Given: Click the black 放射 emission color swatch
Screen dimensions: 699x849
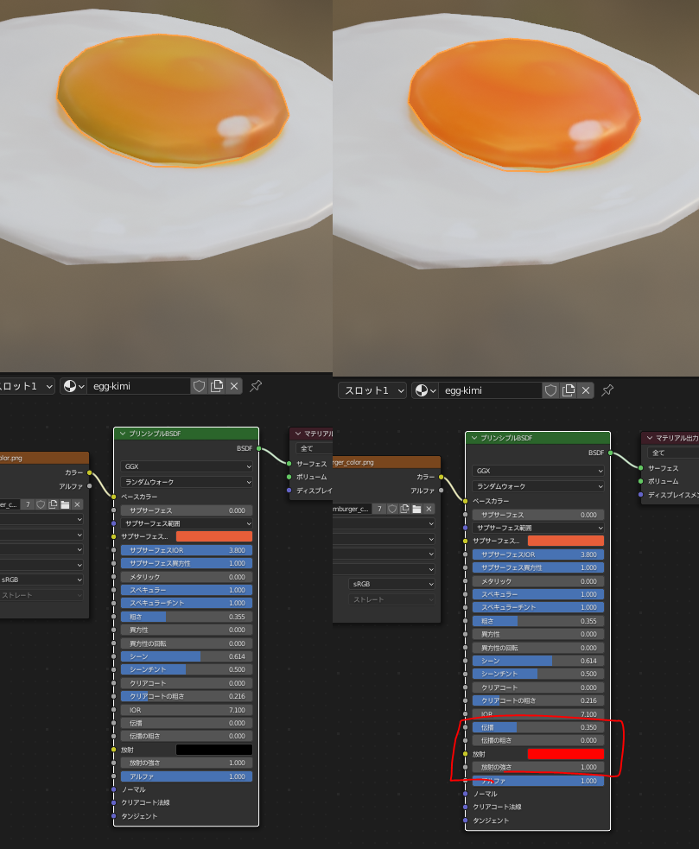Looking at the screenshot, I should pyautogui.click(x=213, y=750).
